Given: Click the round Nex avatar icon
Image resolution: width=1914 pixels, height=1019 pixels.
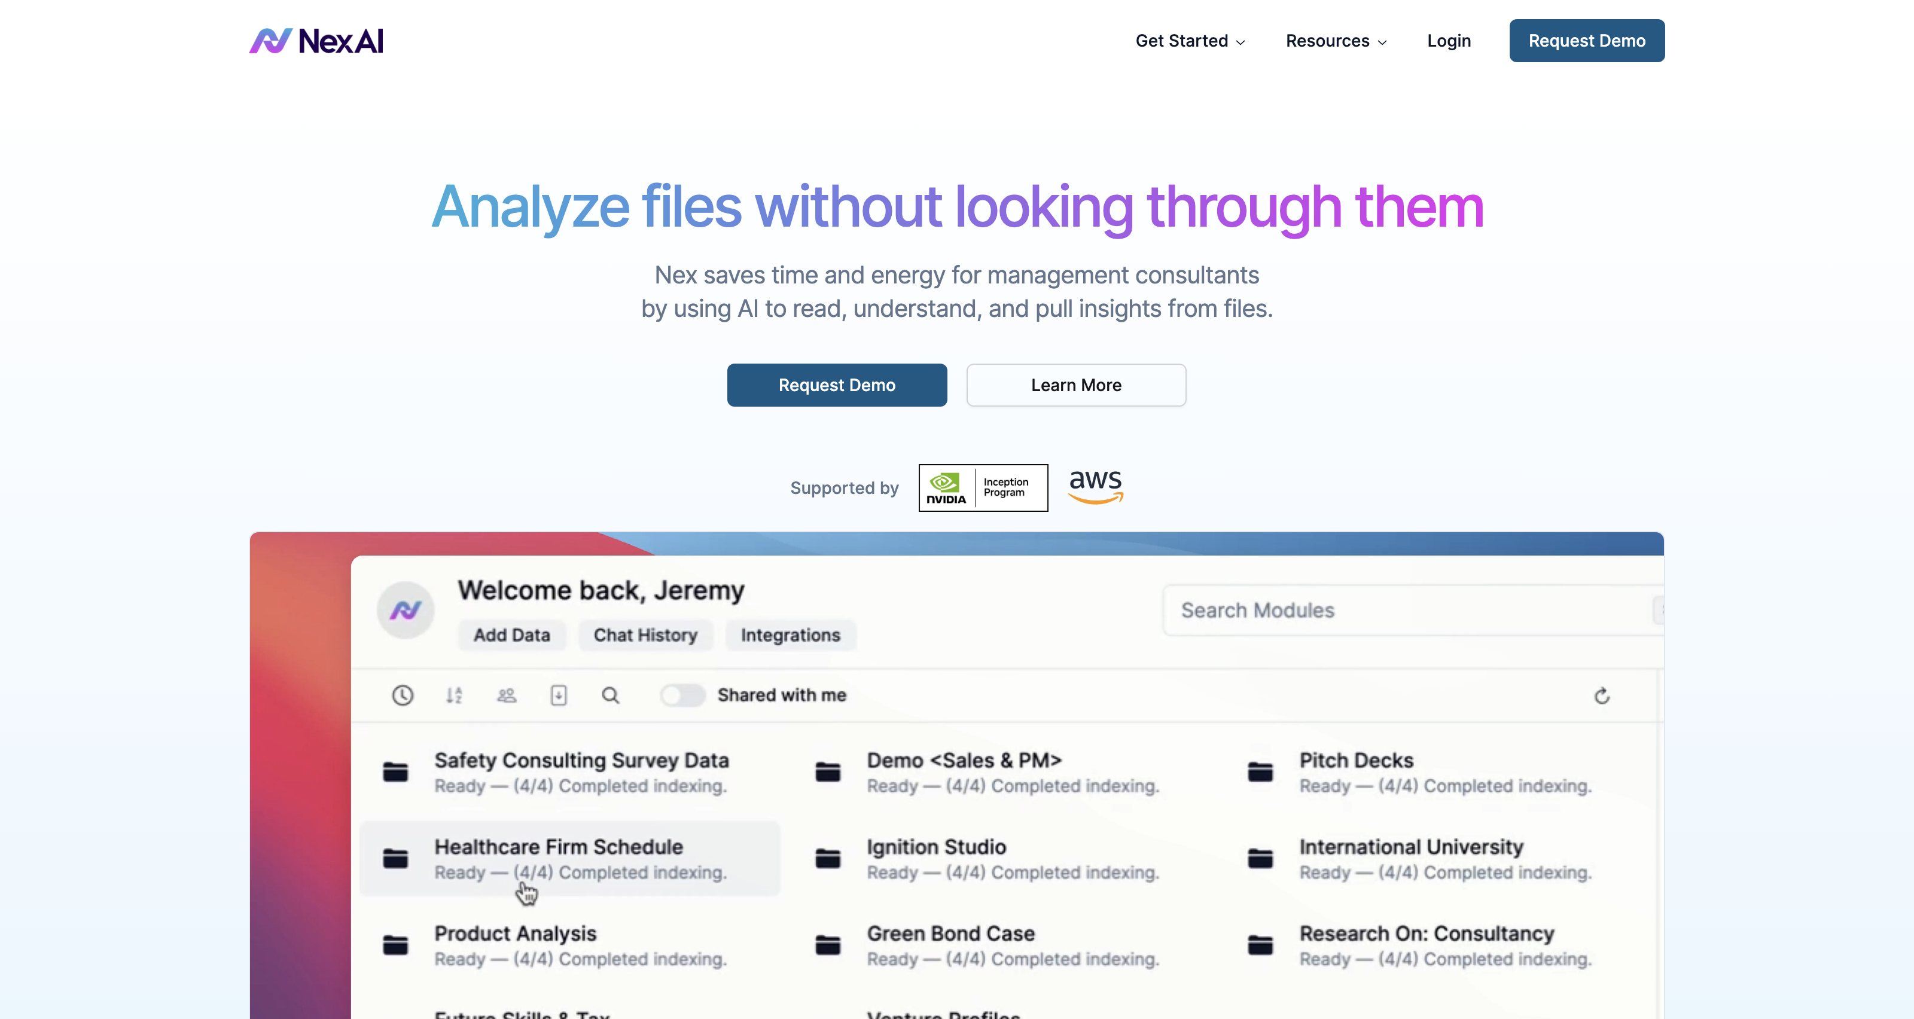Looking at the screenshot, I should [405, 611].
